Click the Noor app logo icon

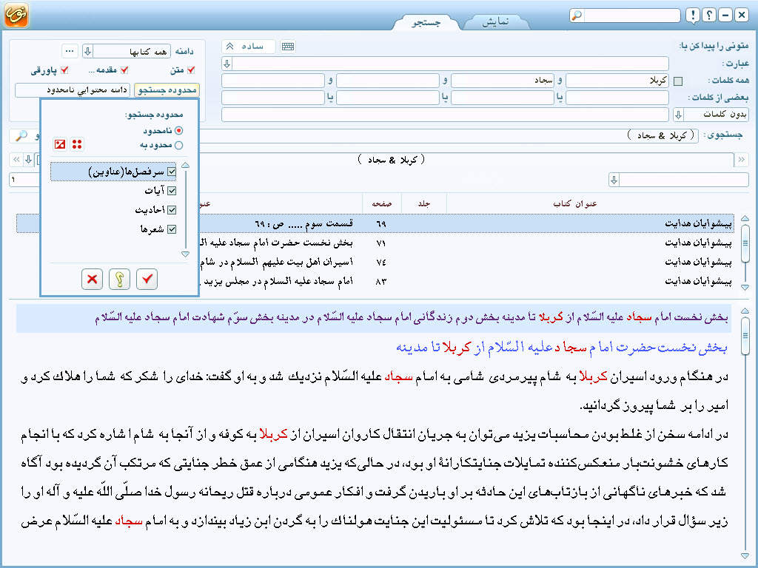coord(16,15)
